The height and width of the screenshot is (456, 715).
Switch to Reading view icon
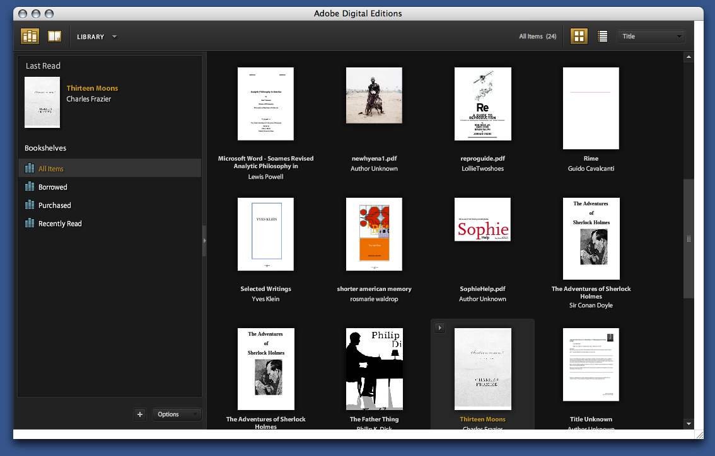point(55,37)
